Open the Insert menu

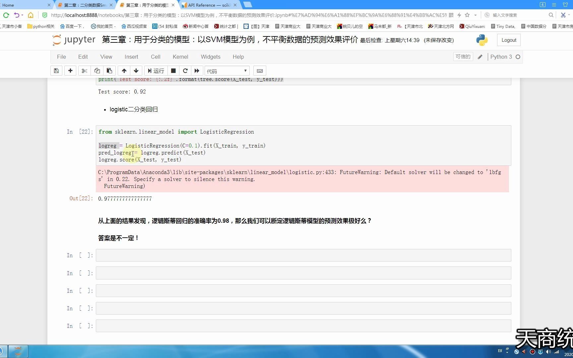131,57
